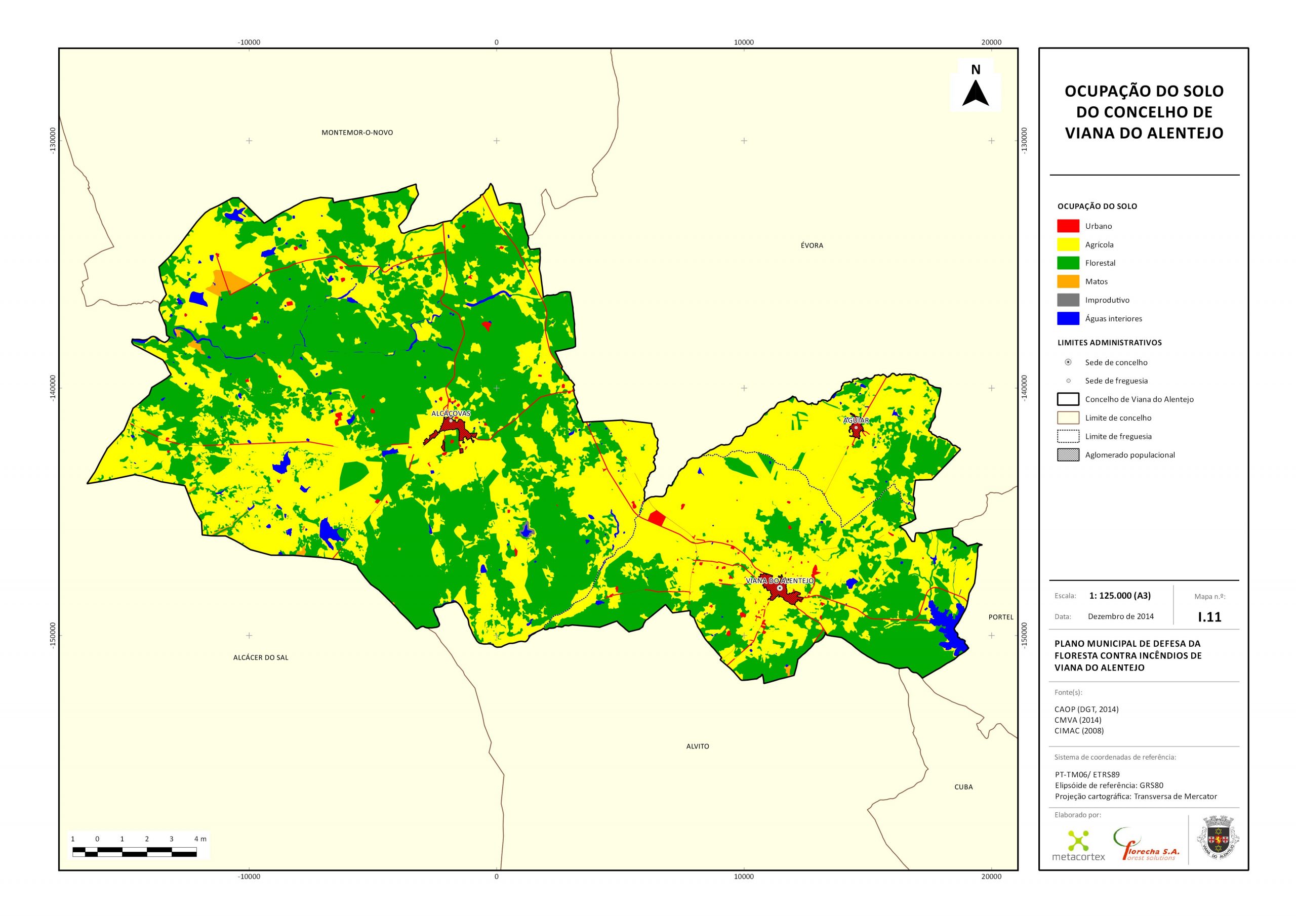Screen dimensions: 1296x916
Task: Click the north arrow compass icon
Action: [976, 92]
